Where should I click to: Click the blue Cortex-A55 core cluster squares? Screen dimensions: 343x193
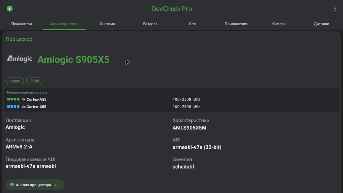point(13,107)
